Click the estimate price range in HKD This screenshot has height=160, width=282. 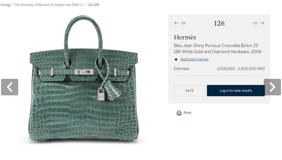coord(241,69)
